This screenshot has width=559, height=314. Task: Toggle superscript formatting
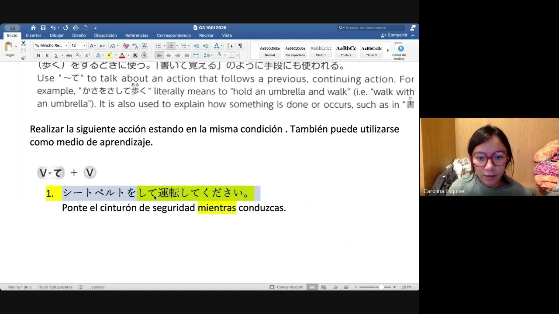tap(87, 55)
